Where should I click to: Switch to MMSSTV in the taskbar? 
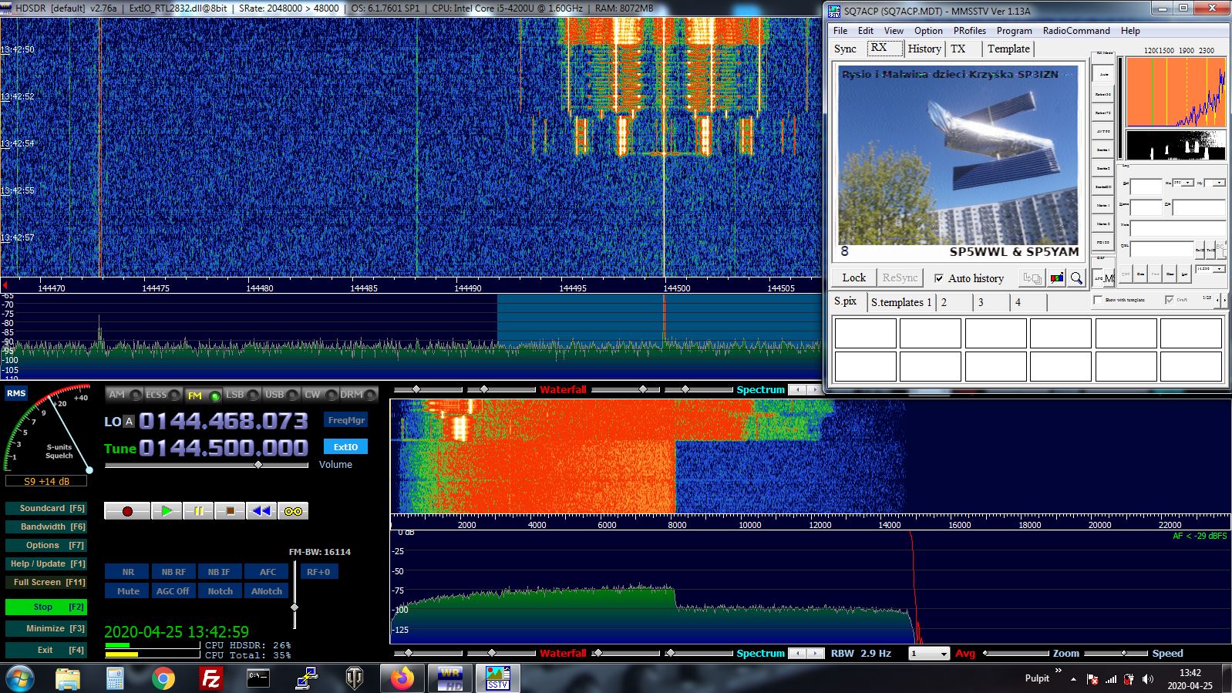497,678
